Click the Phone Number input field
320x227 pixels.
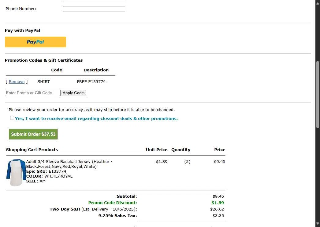point(94,9)
